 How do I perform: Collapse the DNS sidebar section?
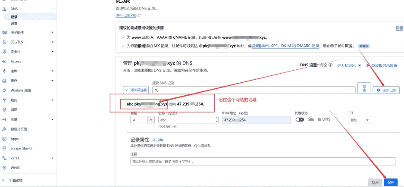[53, 9]
